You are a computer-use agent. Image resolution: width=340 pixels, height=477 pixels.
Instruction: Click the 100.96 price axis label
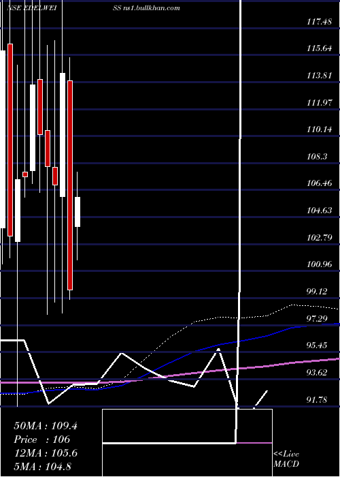[x=319, y=264]
